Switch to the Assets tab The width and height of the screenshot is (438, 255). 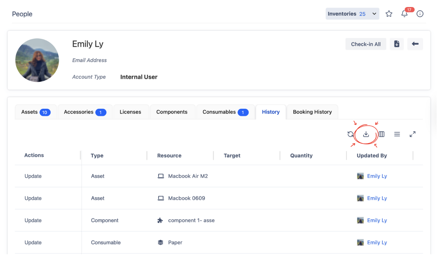[35, 112]
